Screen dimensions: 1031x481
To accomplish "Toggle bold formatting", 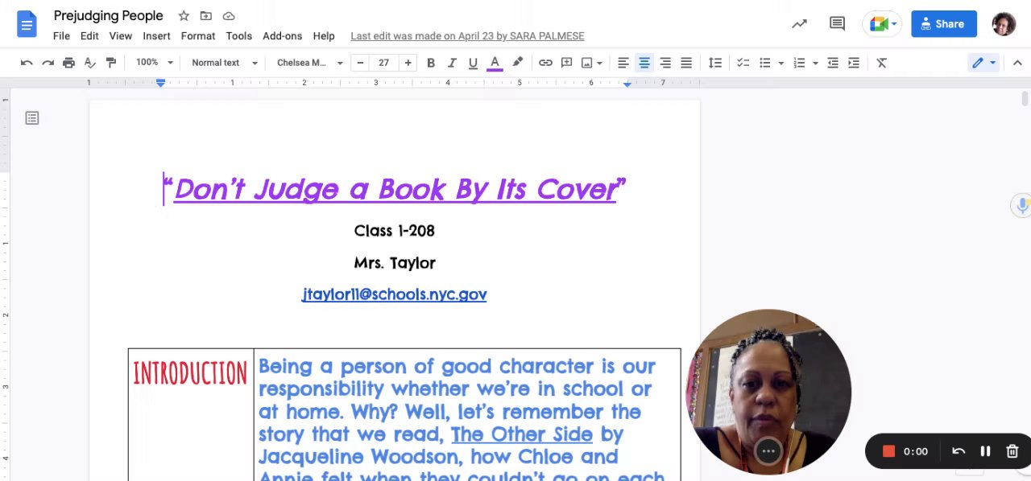I will pyautogui.click(x=431, y=63).
